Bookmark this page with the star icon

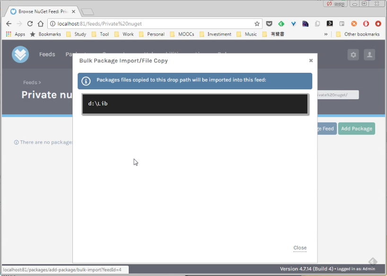point(257,24)
